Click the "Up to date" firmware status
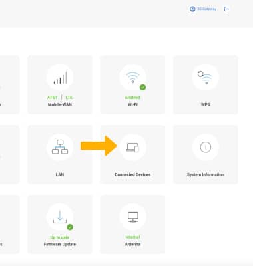Screen dimensions: 253x266 tap(60, 237)
